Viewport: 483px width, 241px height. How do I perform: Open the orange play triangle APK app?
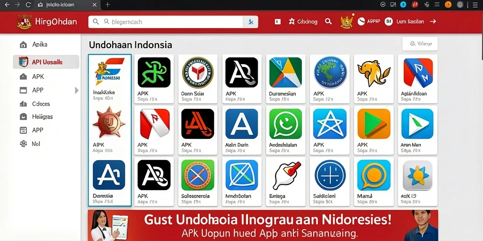point(374,130)
